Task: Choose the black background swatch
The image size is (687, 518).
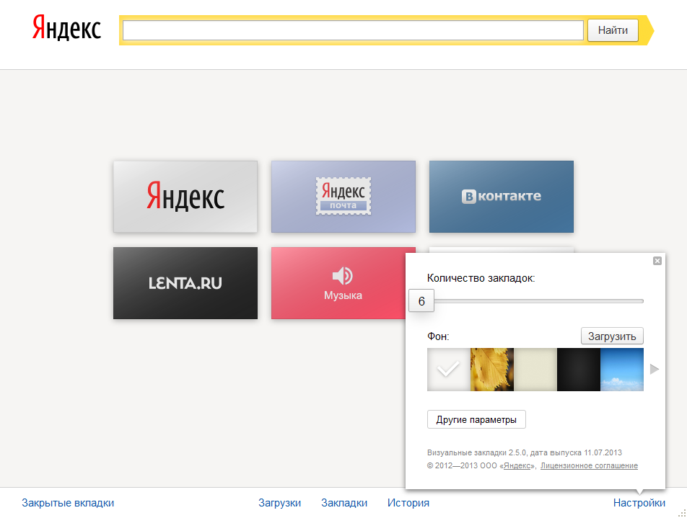Action: point(579,370)
